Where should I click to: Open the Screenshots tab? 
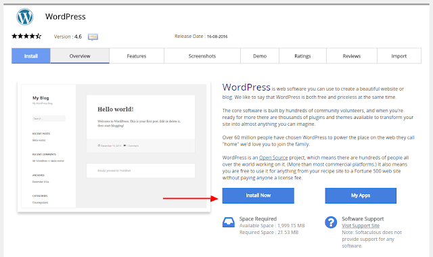(x=202, y=55)
